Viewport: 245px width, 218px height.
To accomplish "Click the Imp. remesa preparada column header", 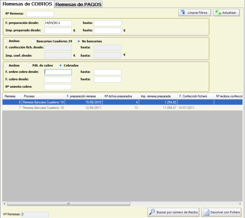I will coord(158,96).
